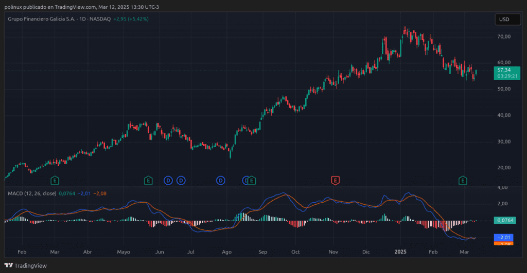The height and width of the screenshot is (273, 527).
Task: Click the red earnings E marker near Nov
Action: [x=335, y=180]
